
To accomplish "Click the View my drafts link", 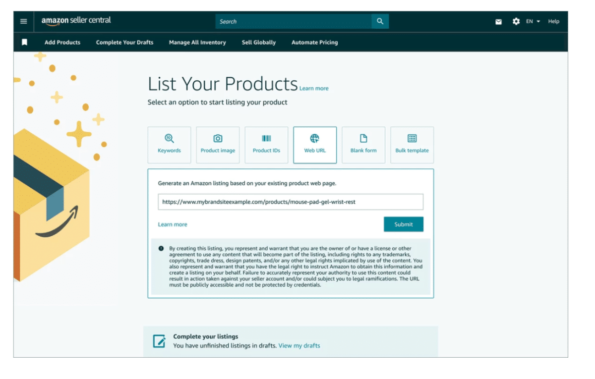I will pyautogui.click(x=299, y=346).
